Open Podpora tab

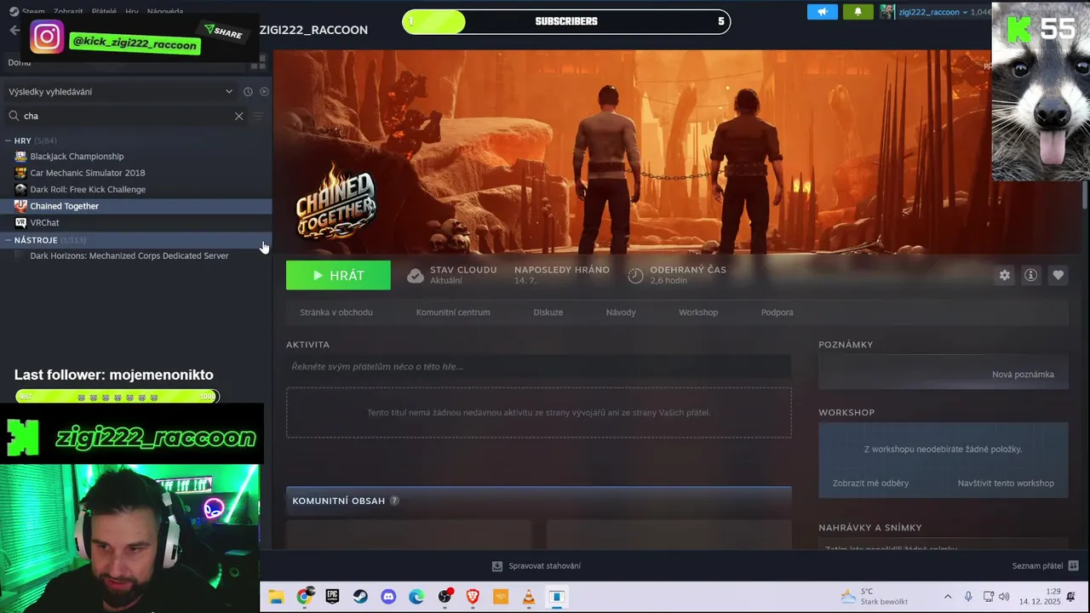(x=777, y=312)
